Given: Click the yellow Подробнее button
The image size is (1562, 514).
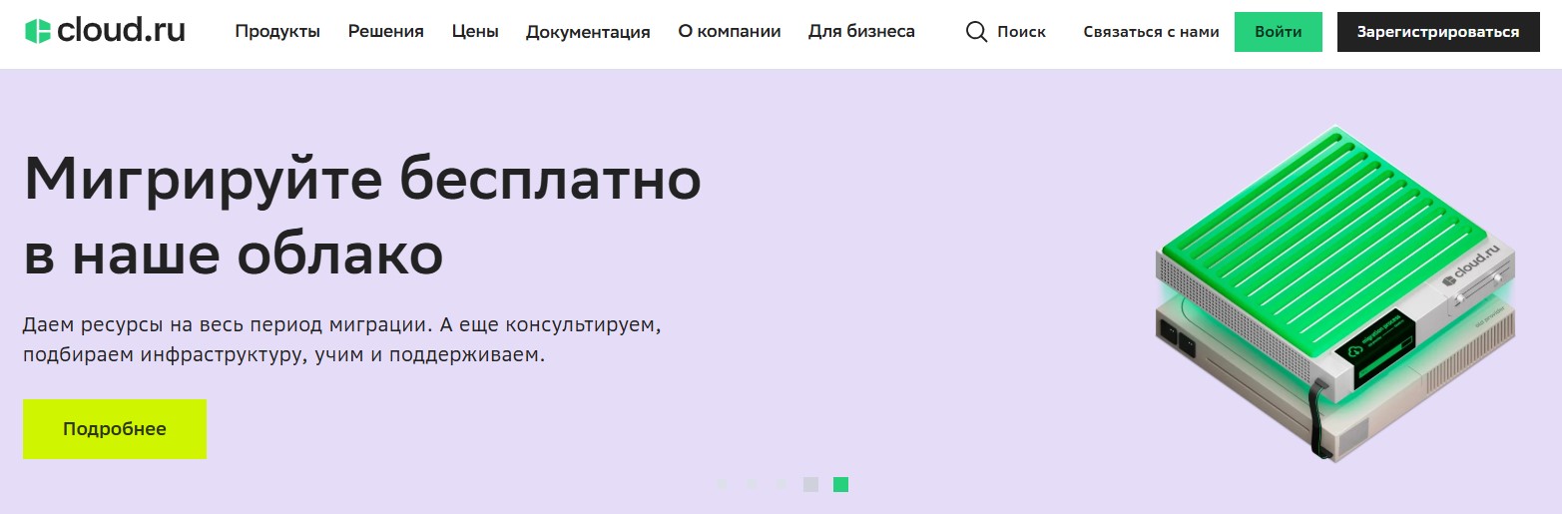Looking at the screenshot, I should click(x=115, y=429).
